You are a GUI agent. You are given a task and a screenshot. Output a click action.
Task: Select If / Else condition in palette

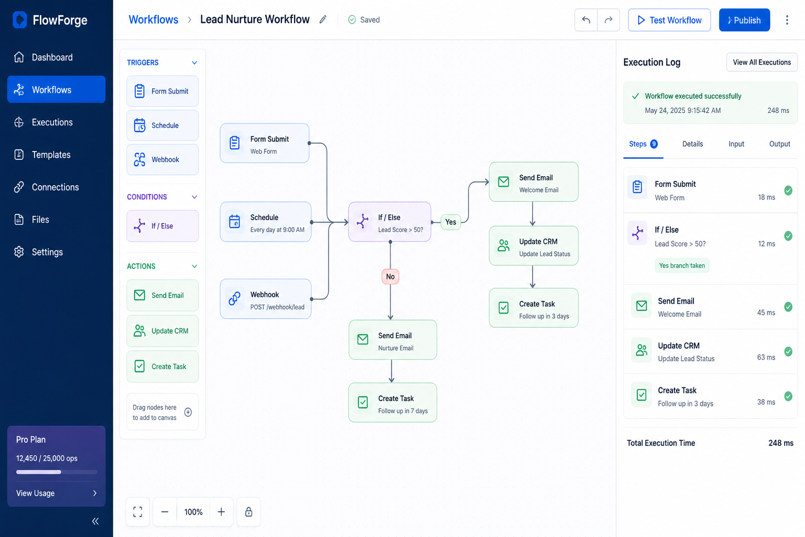coord(162,226)
